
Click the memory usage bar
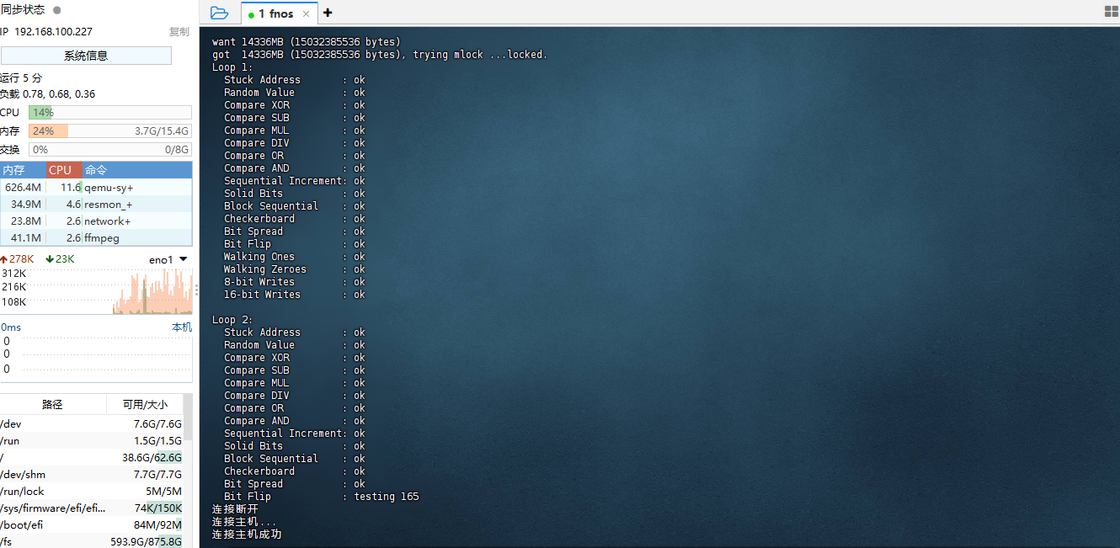(109, 130)
